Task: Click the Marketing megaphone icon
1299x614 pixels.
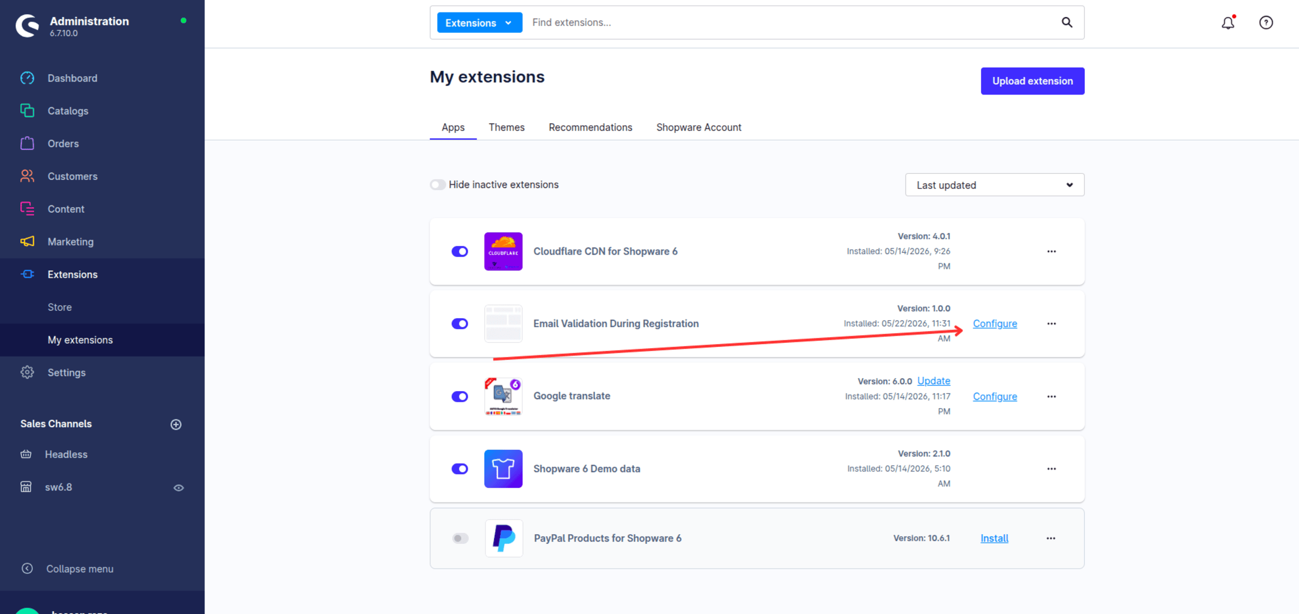Action: pos(27,242)
